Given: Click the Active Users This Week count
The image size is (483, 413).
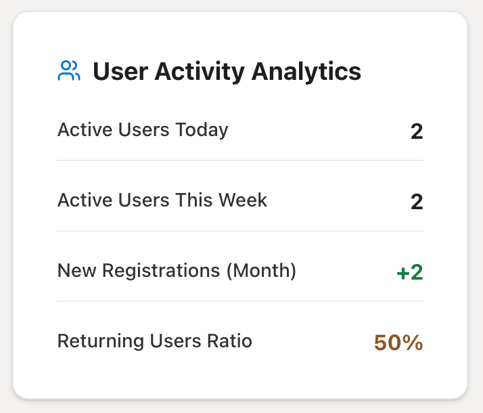Looking at the screenshot, I should (417, 202).
